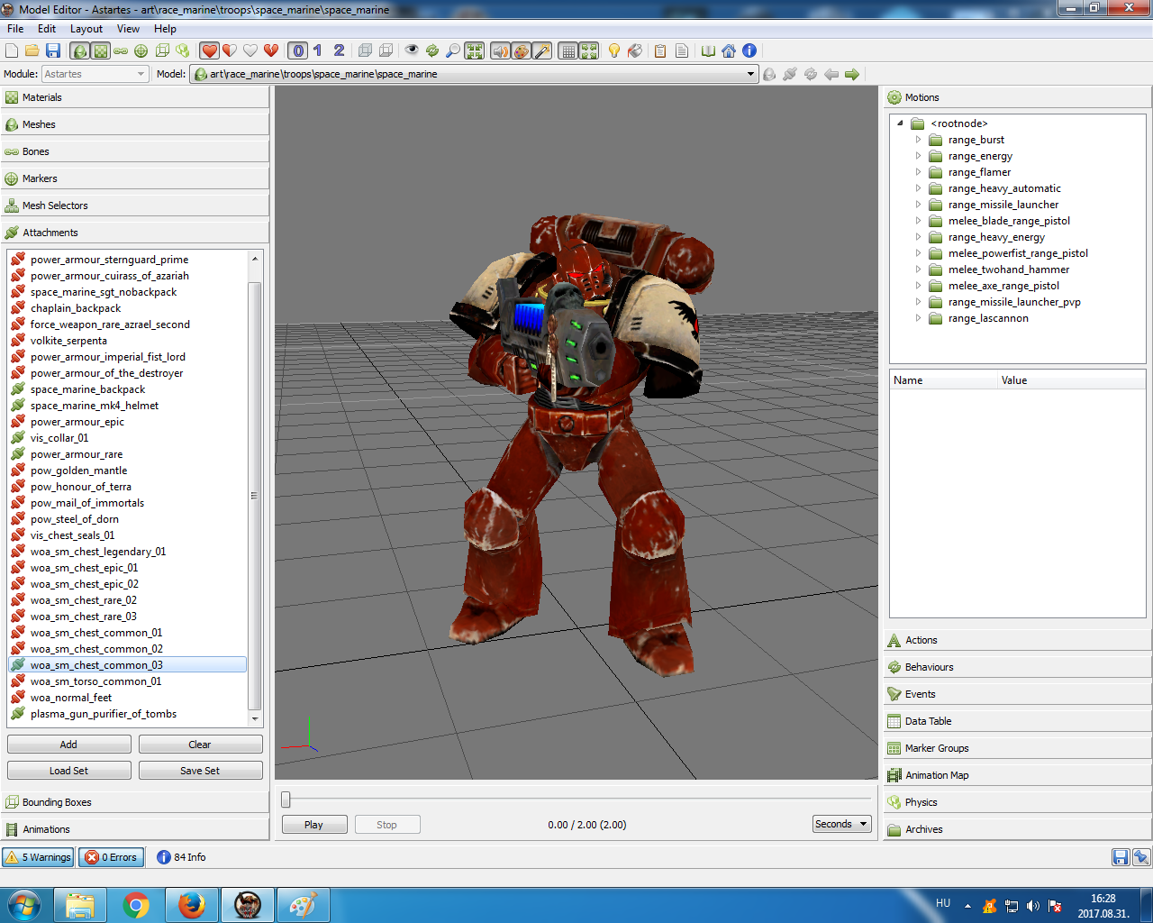Click the blue info circle toolbar icon
Screen dimensions: 1153x923
pos(749,51)
